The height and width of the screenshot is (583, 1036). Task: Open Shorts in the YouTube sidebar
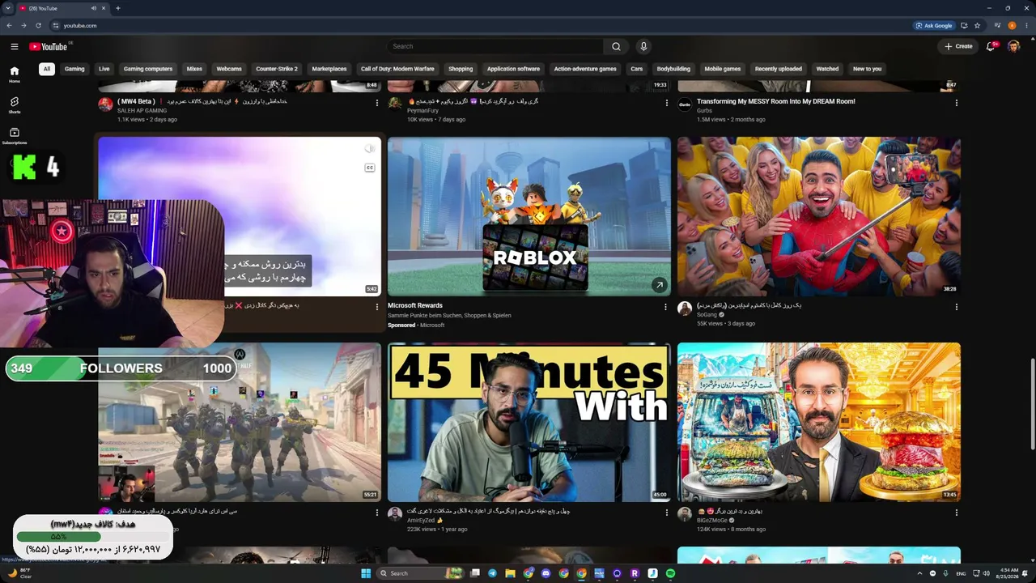pos(14,105)
